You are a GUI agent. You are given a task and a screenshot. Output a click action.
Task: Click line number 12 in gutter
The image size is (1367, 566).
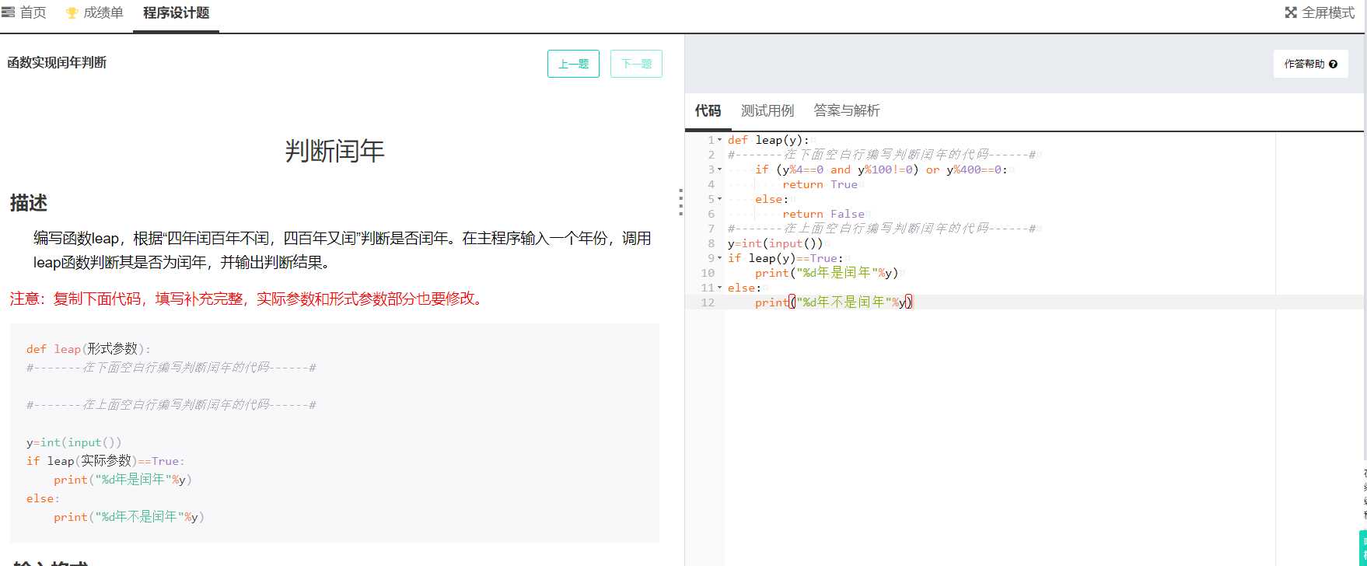pos(708,302)
